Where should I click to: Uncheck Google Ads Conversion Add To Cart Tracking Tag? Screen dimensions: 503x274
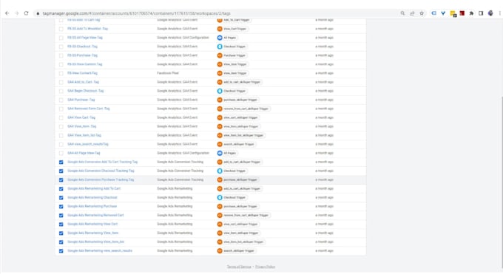[61, 162]
